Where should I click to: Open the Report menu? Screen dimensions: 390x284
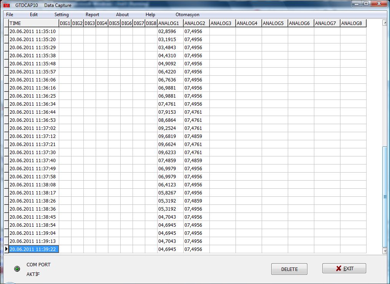92,15
